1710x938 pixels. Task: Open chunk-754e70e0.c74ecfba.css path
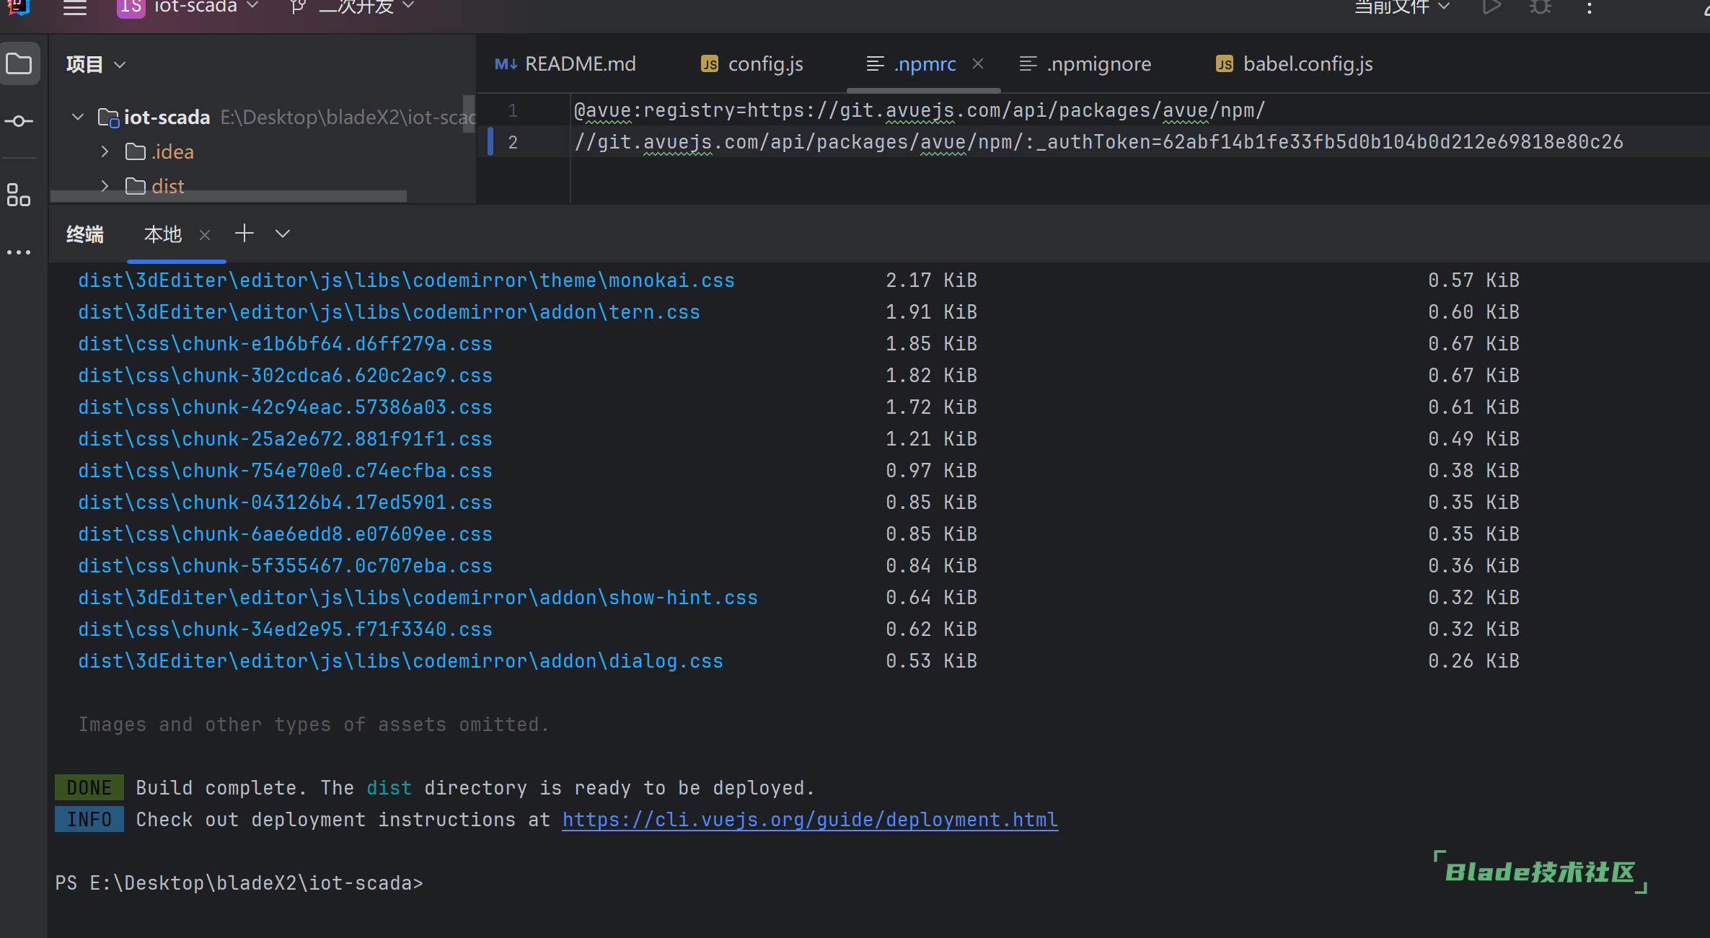(285, 471)
